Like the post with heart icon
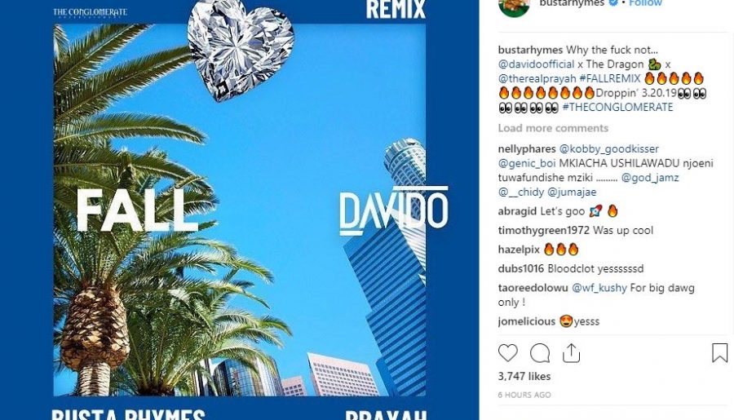734x420 pixels. pyautogui.click(x=507, y=353)
